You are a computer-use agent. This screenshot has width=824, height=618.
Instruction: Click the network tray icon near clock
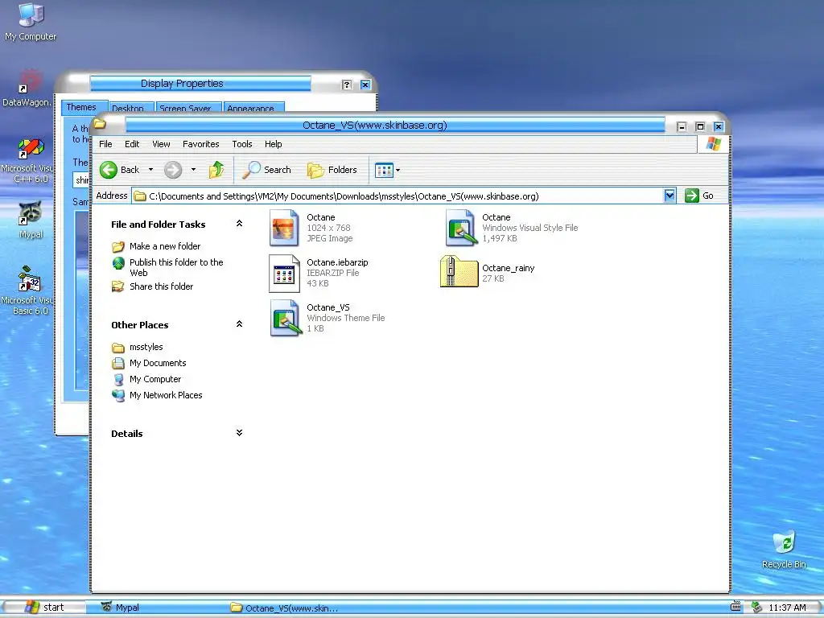(756, 608)
